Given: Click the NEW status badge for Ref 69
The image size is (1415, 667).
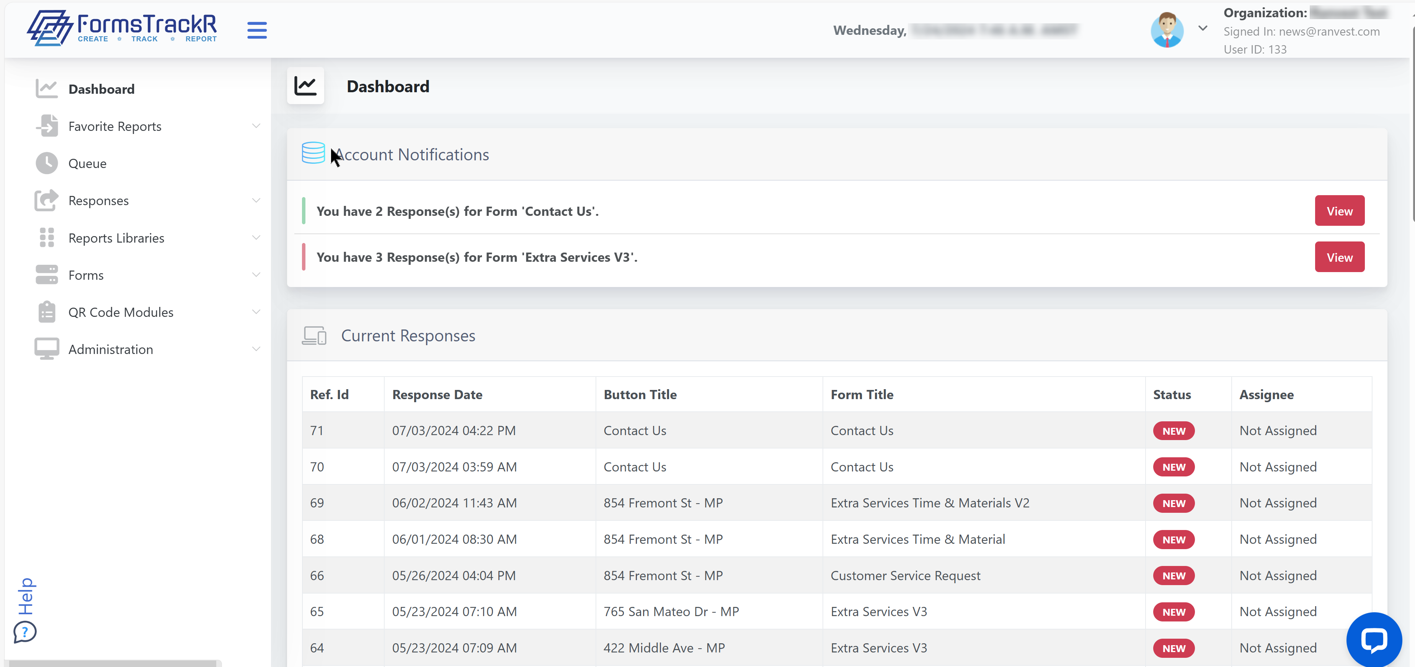Looking at the screenshot, I should [1173, 503].
